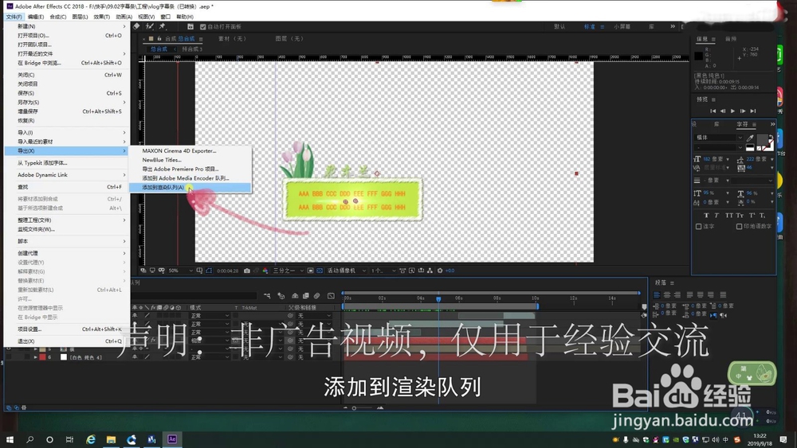Screen dimensions: 797x448
Task: Click the fill color swatch in Character panel
Action: (x=763, y=140)
